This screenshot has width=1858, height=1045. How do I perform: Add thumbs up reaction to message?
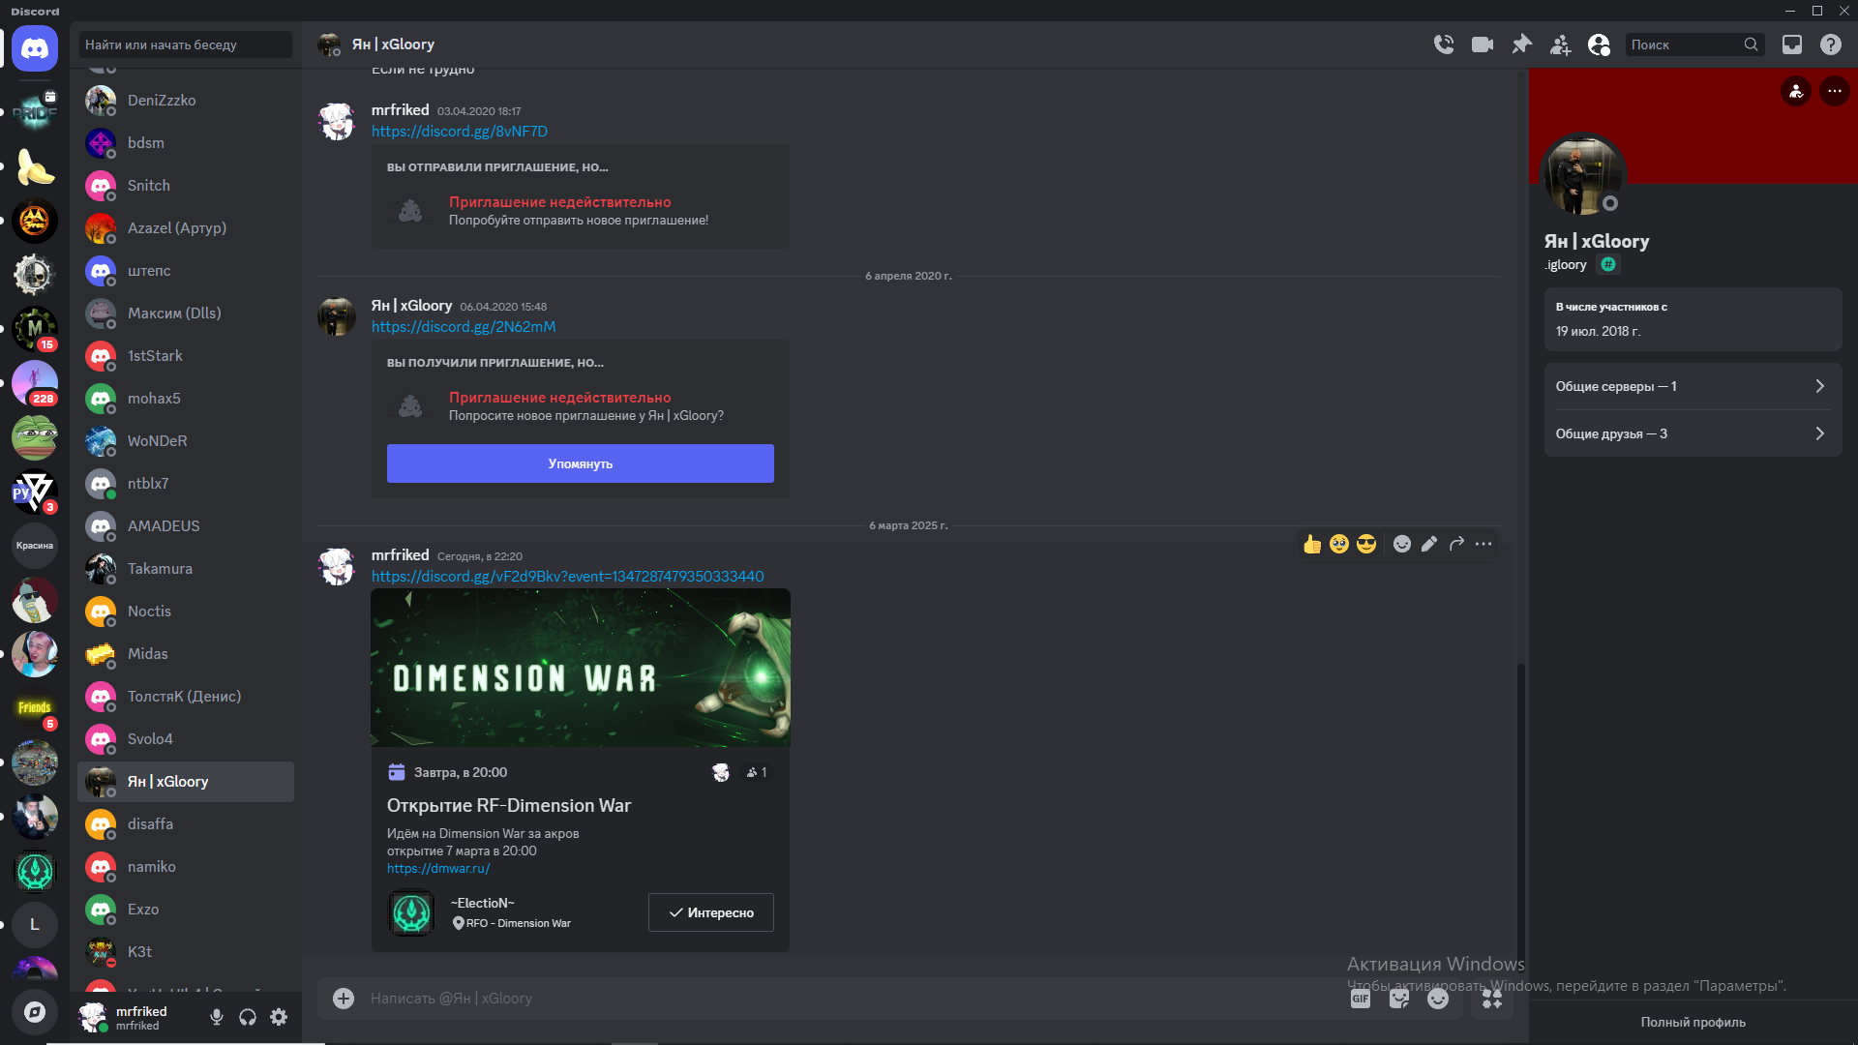tap(1312, 544)
